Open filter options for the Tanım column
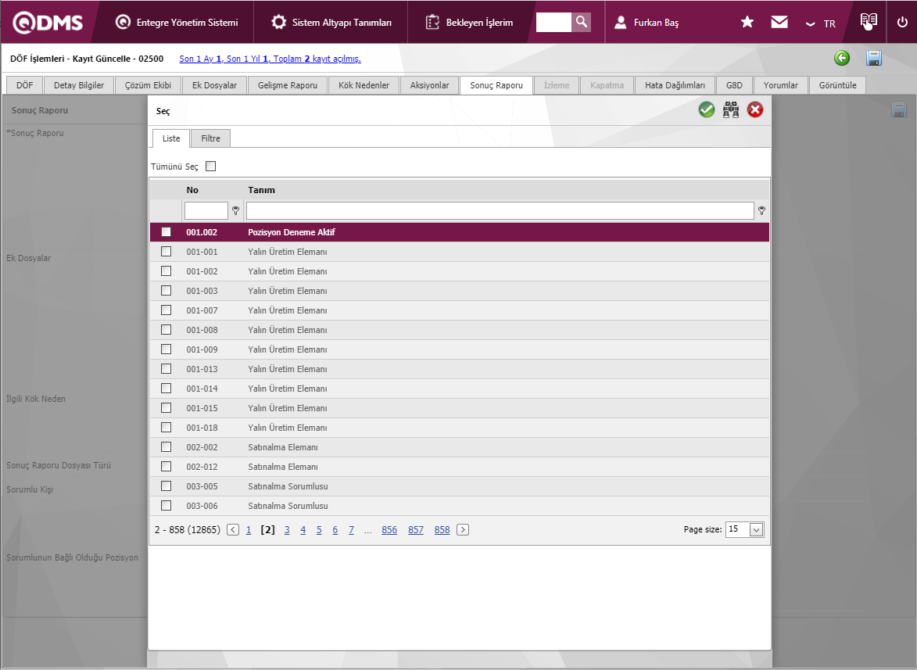The image size is (917, 670). [761, 210]
